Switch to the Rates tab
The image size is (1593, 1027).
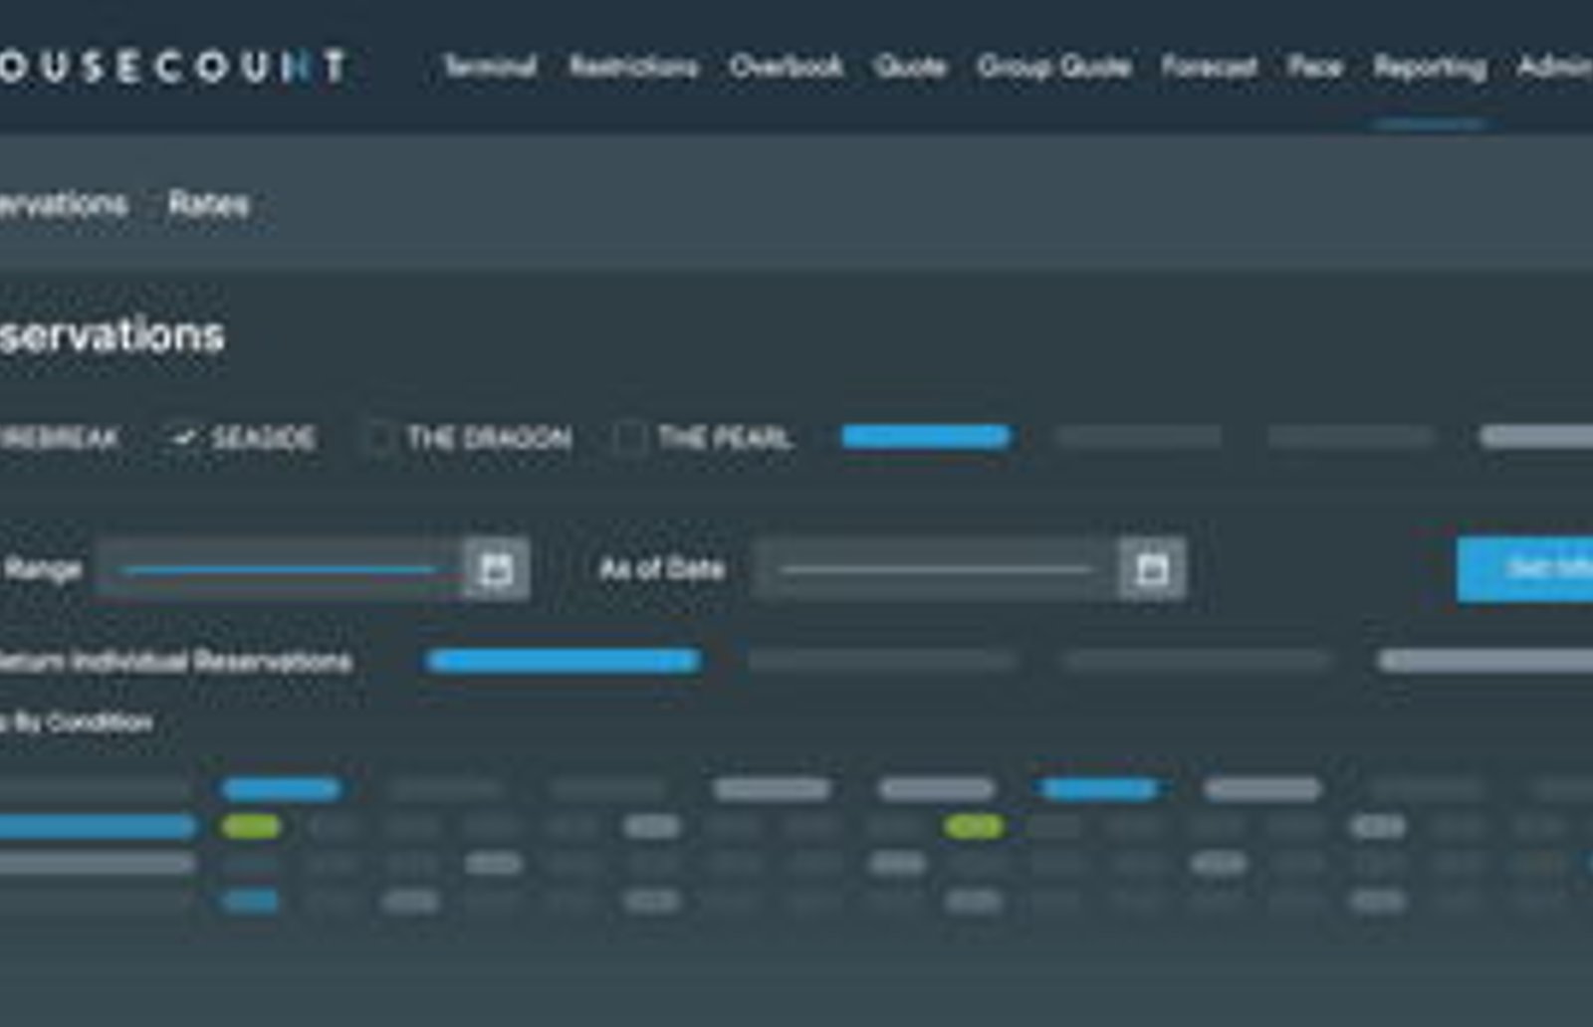click(x=208, y=204)
